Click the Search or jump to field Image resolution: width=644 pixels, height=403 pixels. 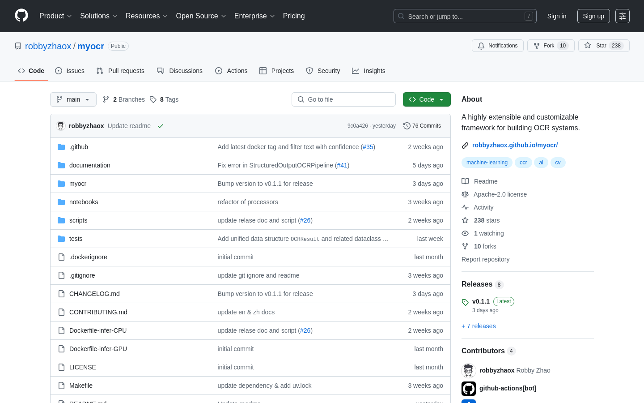(465, 16)
